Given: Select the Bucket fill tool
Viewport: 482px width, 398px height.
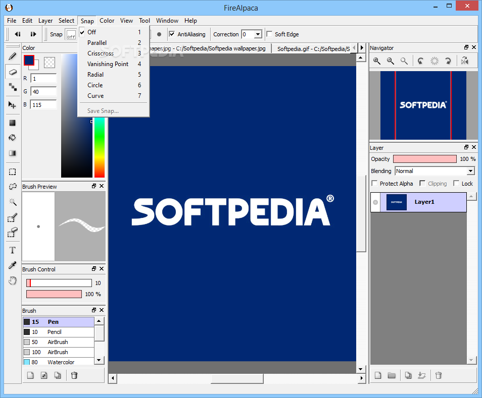Looking at the screenshot, I should pos(12,138).
